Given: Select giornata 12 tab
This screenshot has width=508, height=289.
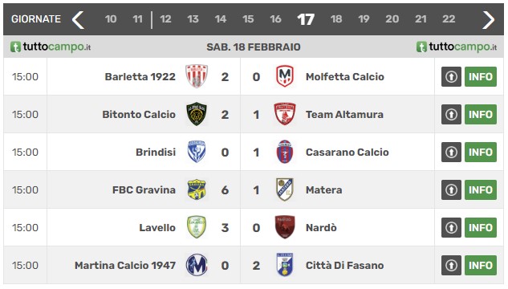Looking at the screenshot, I should pos(165,19).
